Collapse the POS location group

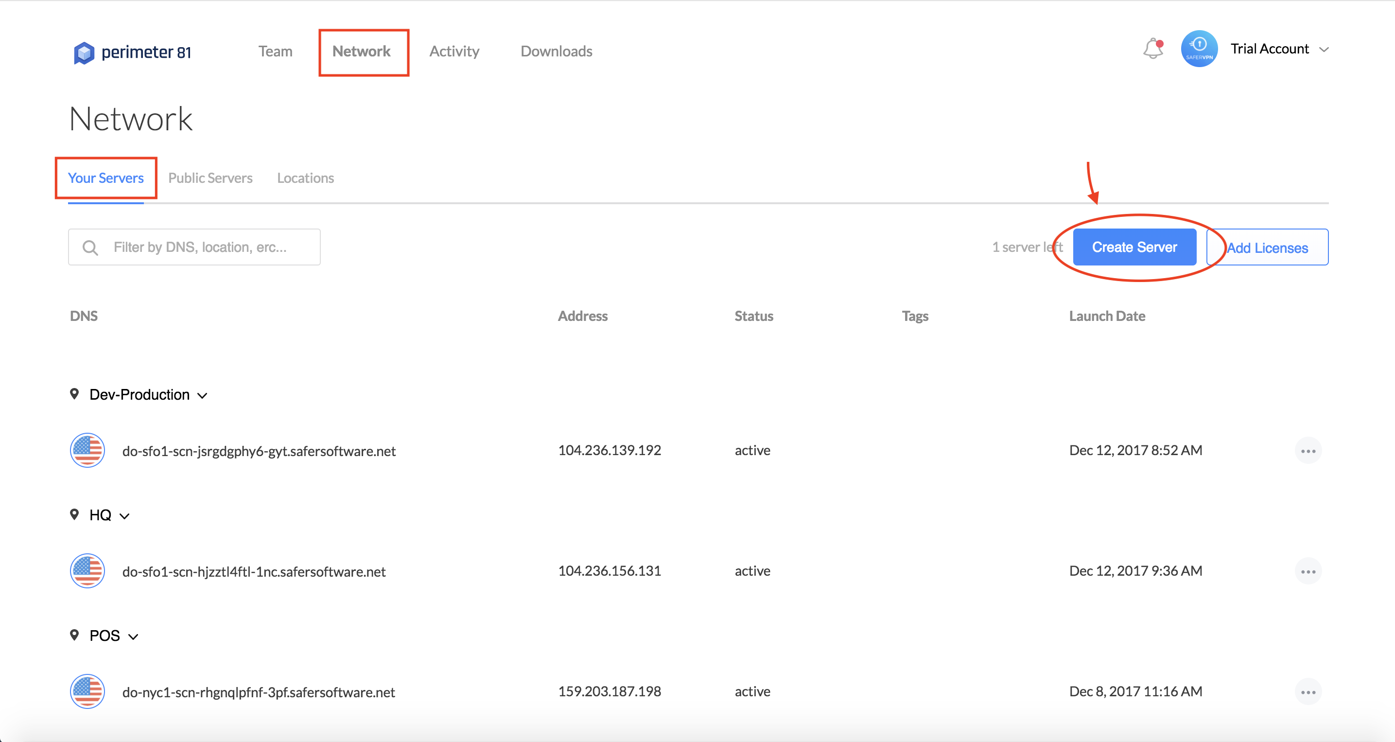(x=133, y=636)
